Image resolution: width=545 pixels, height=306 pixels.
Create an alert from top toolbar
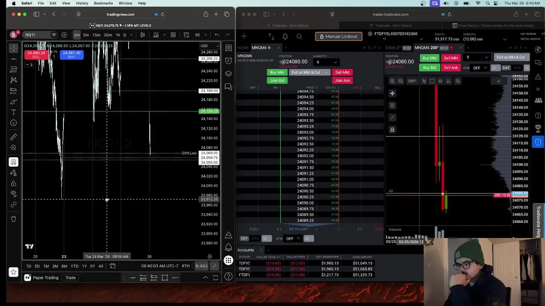pyautogui.click(x=186, y=35)
